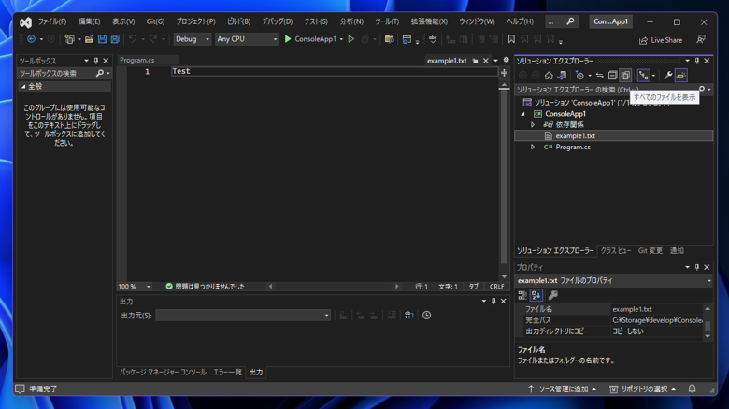729x409 pixels.
Task: Open the ConsoleApp1 startup target dropdown arrow
Action: point(341,39)
